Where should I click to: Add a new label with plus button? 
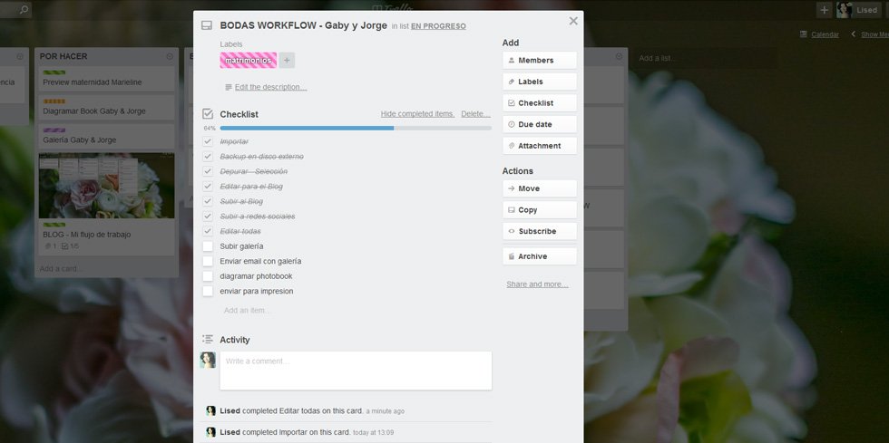point(287,60)
